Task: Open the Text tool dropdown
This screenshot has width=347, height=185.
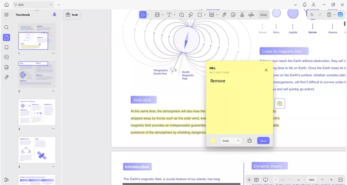Action: 174,15
